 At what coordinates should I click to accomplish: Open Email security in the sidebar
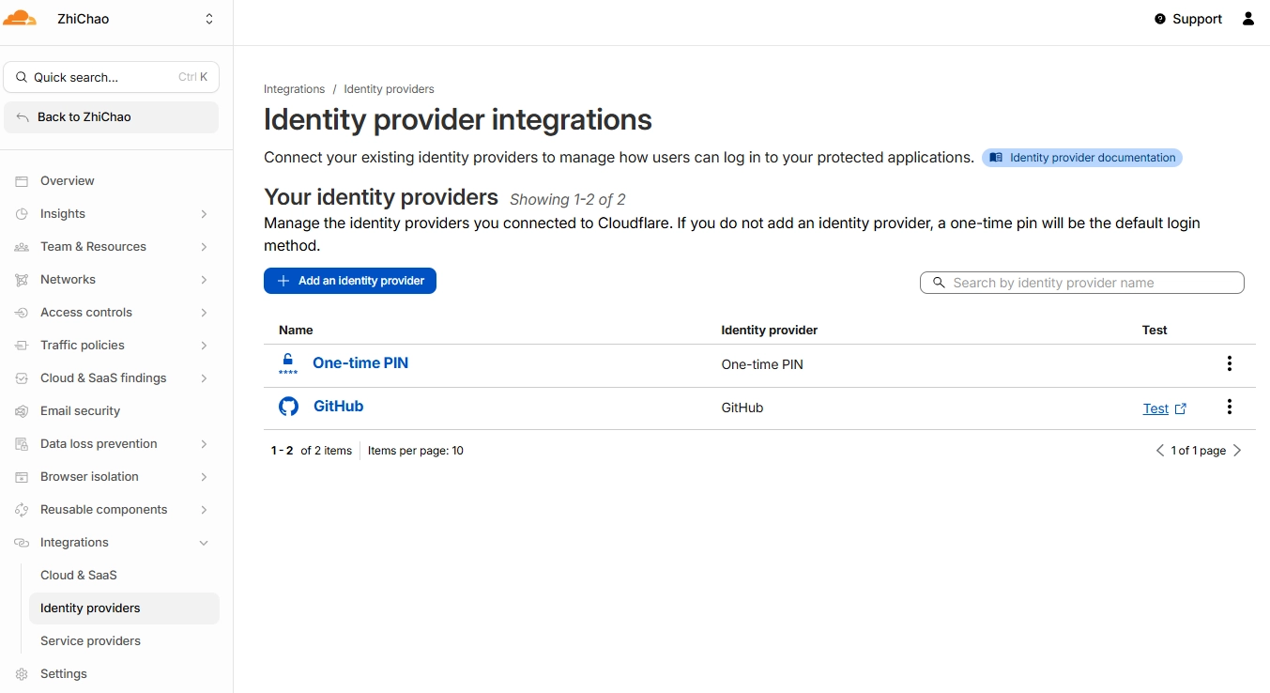[x=80, y=411]
